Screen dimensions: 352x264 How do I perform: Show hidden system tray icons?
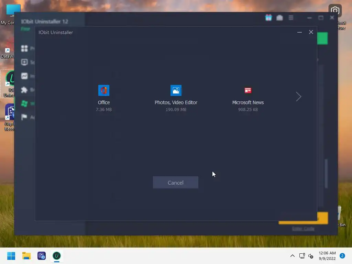coord(292,256)
